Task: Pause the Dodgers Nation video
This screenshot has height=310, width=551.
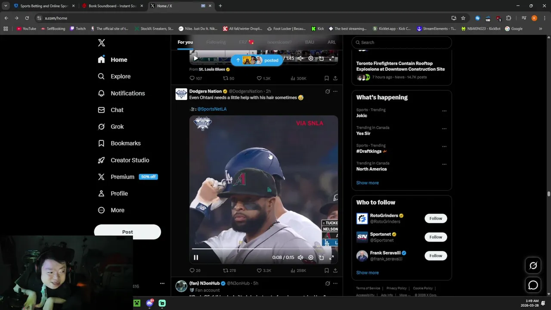Action: (x=196, y=257)
